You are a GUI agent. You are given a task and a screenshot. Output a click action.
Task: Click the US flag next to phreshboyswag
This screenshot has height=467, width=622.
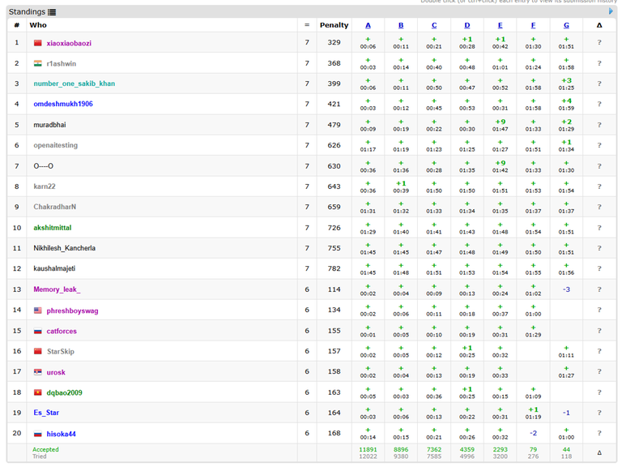point(37,311)
